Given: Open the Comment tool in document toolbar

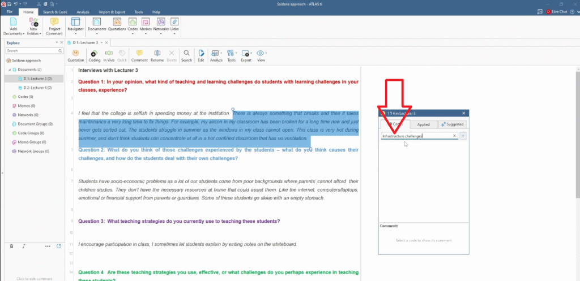Looking at the screenshot, I should pos(139,55).
